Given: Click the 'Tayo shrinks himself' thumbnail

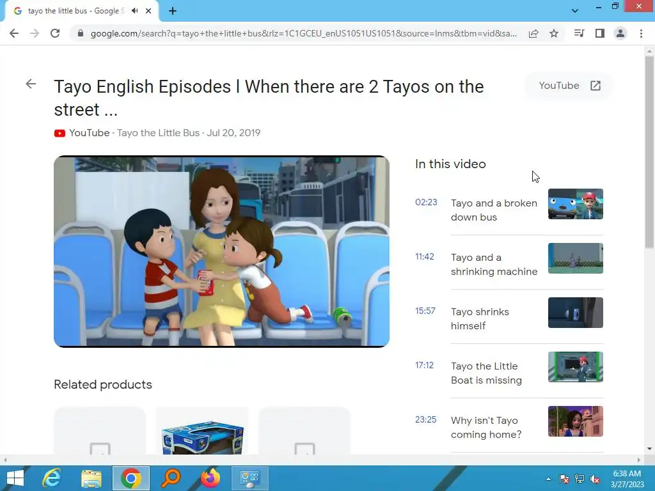Looking at the screenshot, I should tap(576, 312).
